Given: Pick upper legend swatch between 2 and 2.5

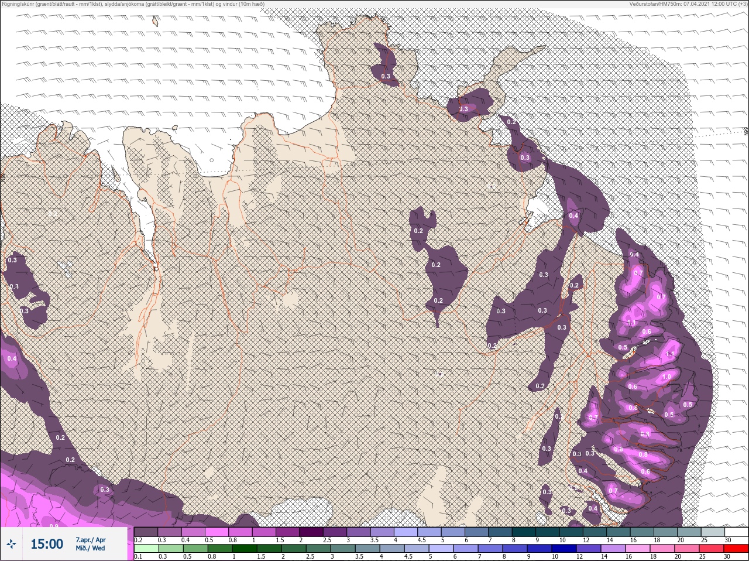Looking at the screenshot, I should click(312, 532).
